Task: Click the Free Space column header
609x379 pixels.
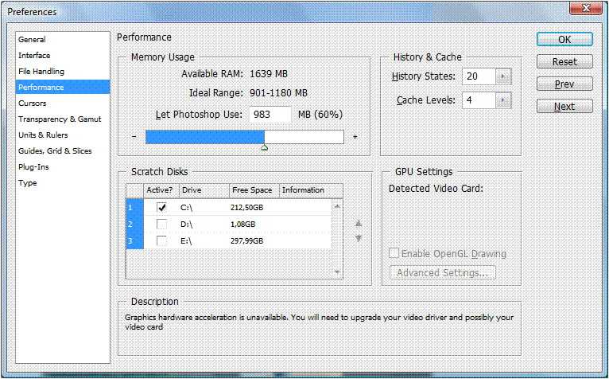Action: click(254, 190)
